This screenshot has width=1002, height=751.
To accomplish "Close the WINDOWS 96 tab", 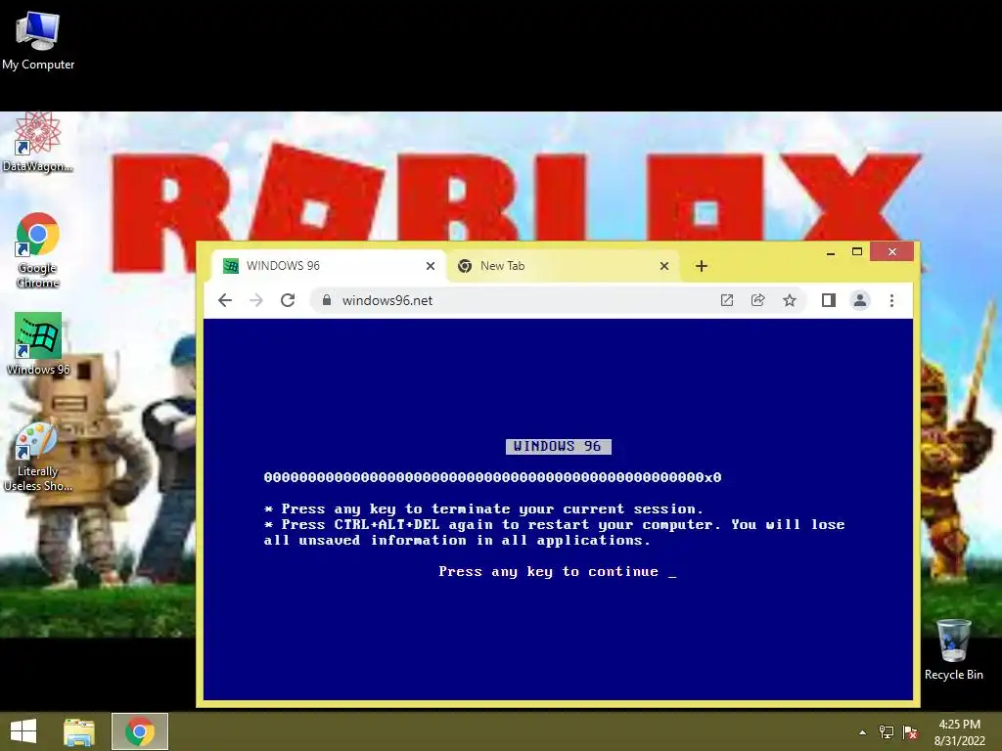I will [431, 266].
